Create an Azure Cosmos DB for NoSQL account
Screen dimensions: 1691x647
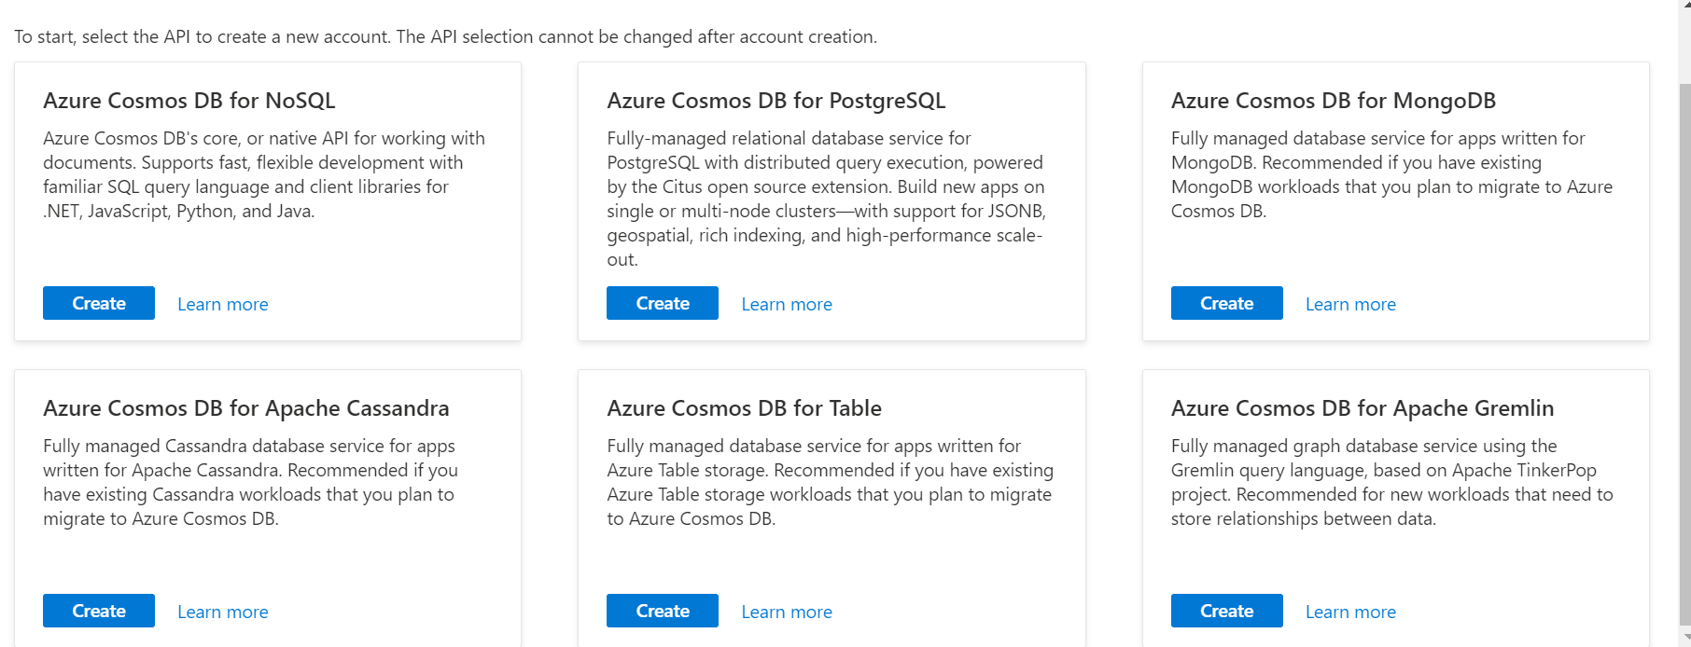click(x=99, y=303)
